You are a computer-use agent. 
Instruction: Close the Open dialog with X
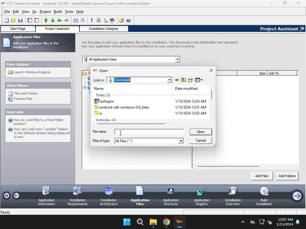(x=211, y=70)
